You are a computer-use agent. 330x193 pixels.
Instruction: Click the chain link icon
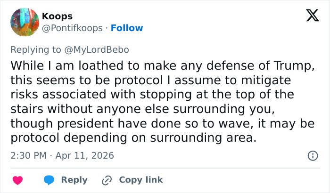click(107, 180)
